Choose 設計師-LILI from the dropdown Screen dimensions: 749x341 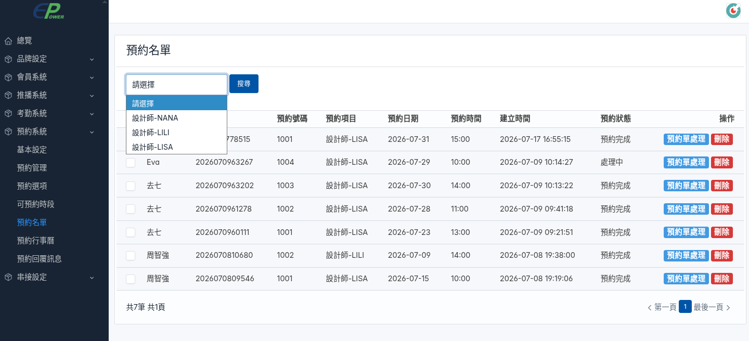[176, 133]
